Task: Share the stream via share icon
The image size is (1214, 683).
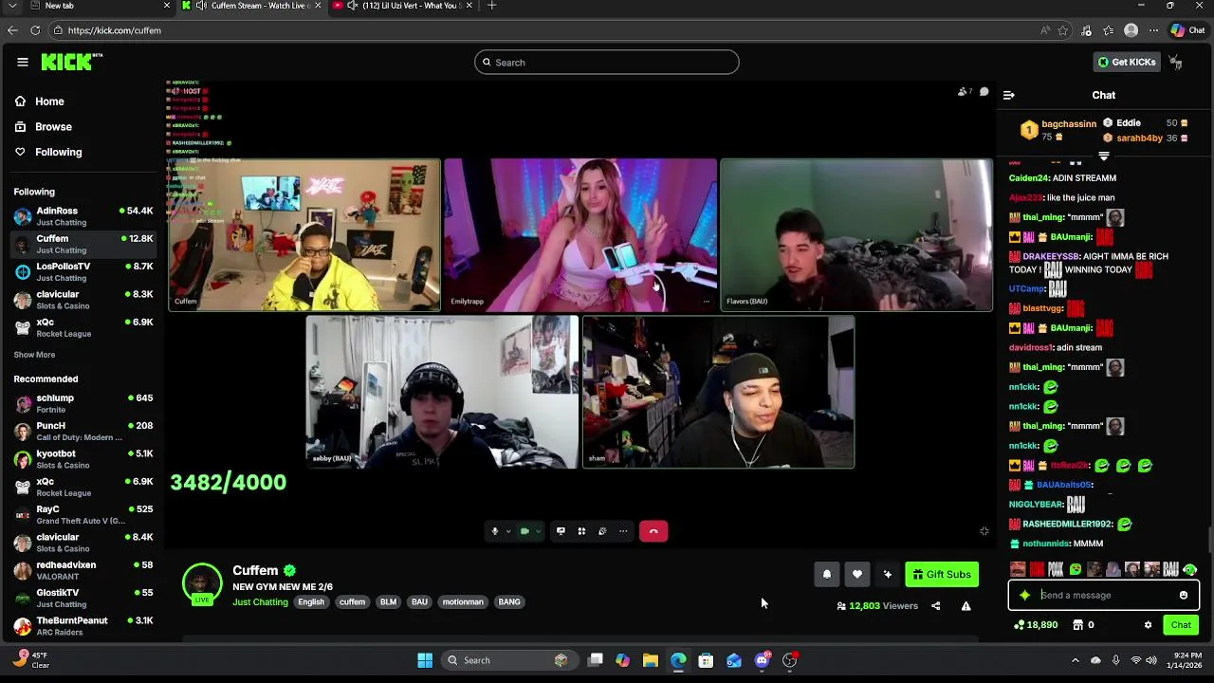Action: pyautogui.click(x=936, y=606)
